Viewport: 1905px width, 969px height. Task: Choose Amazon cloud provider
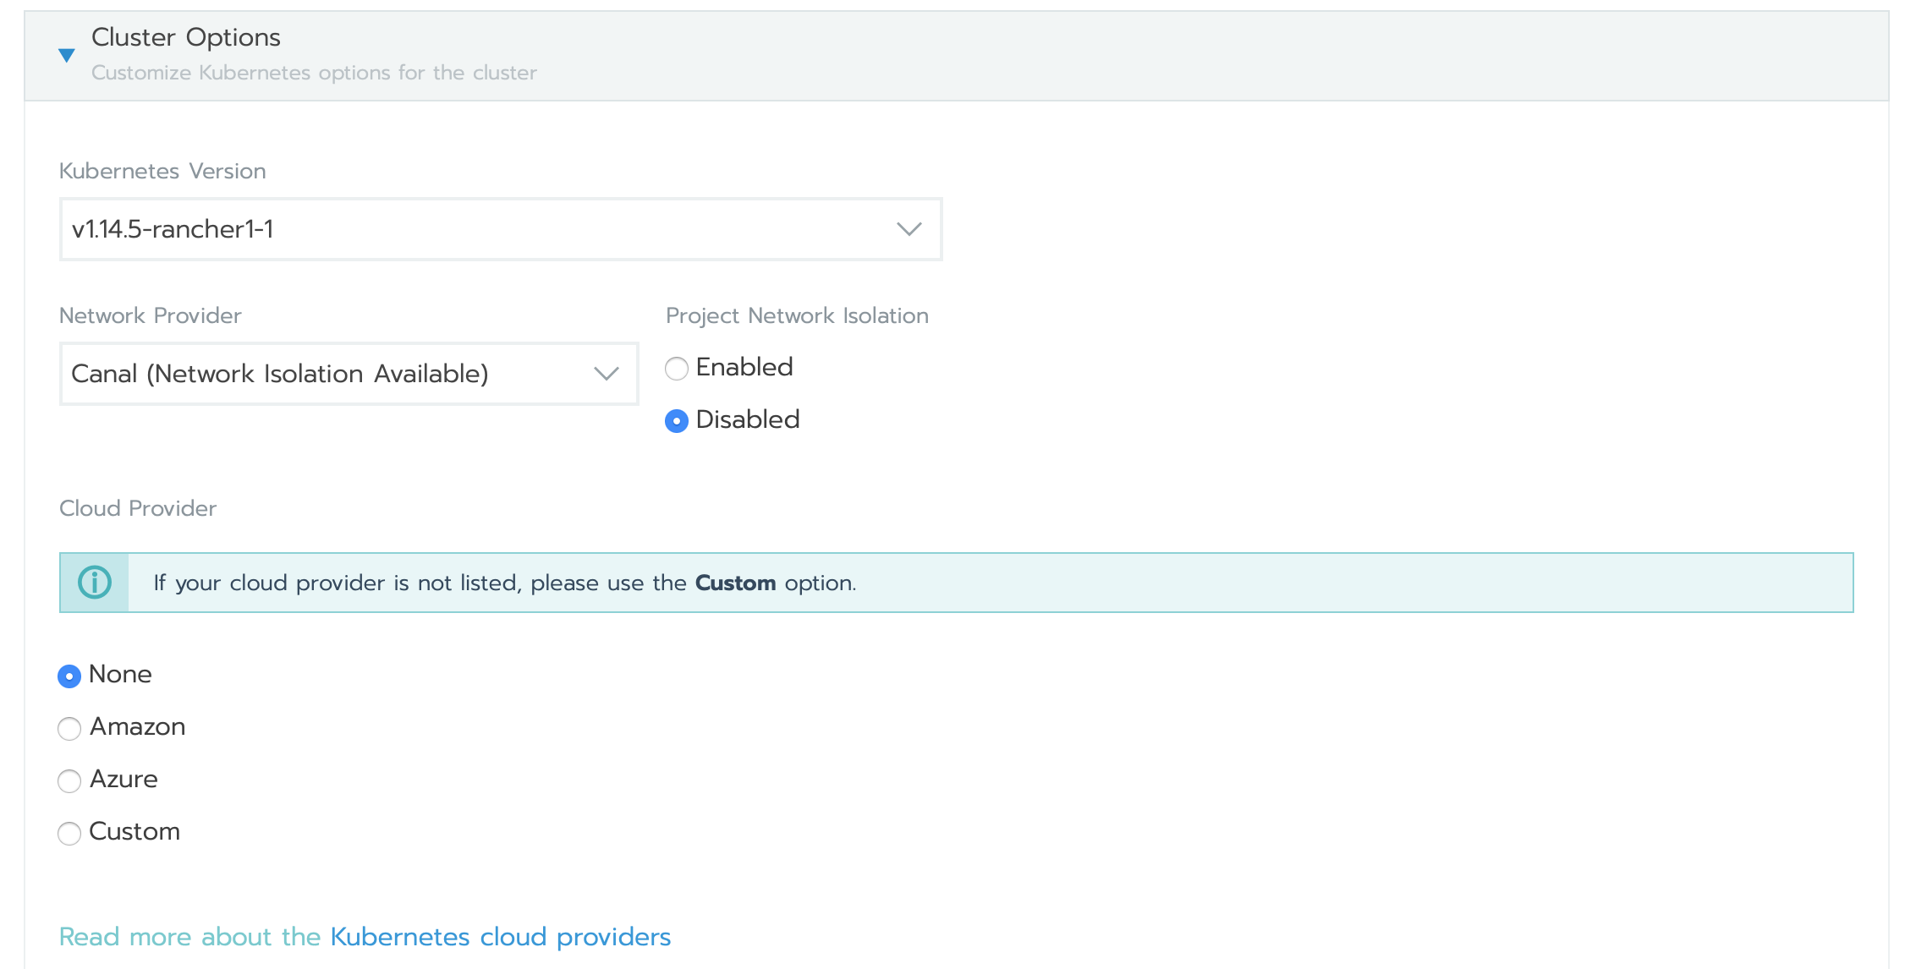(x=69, y=729)
